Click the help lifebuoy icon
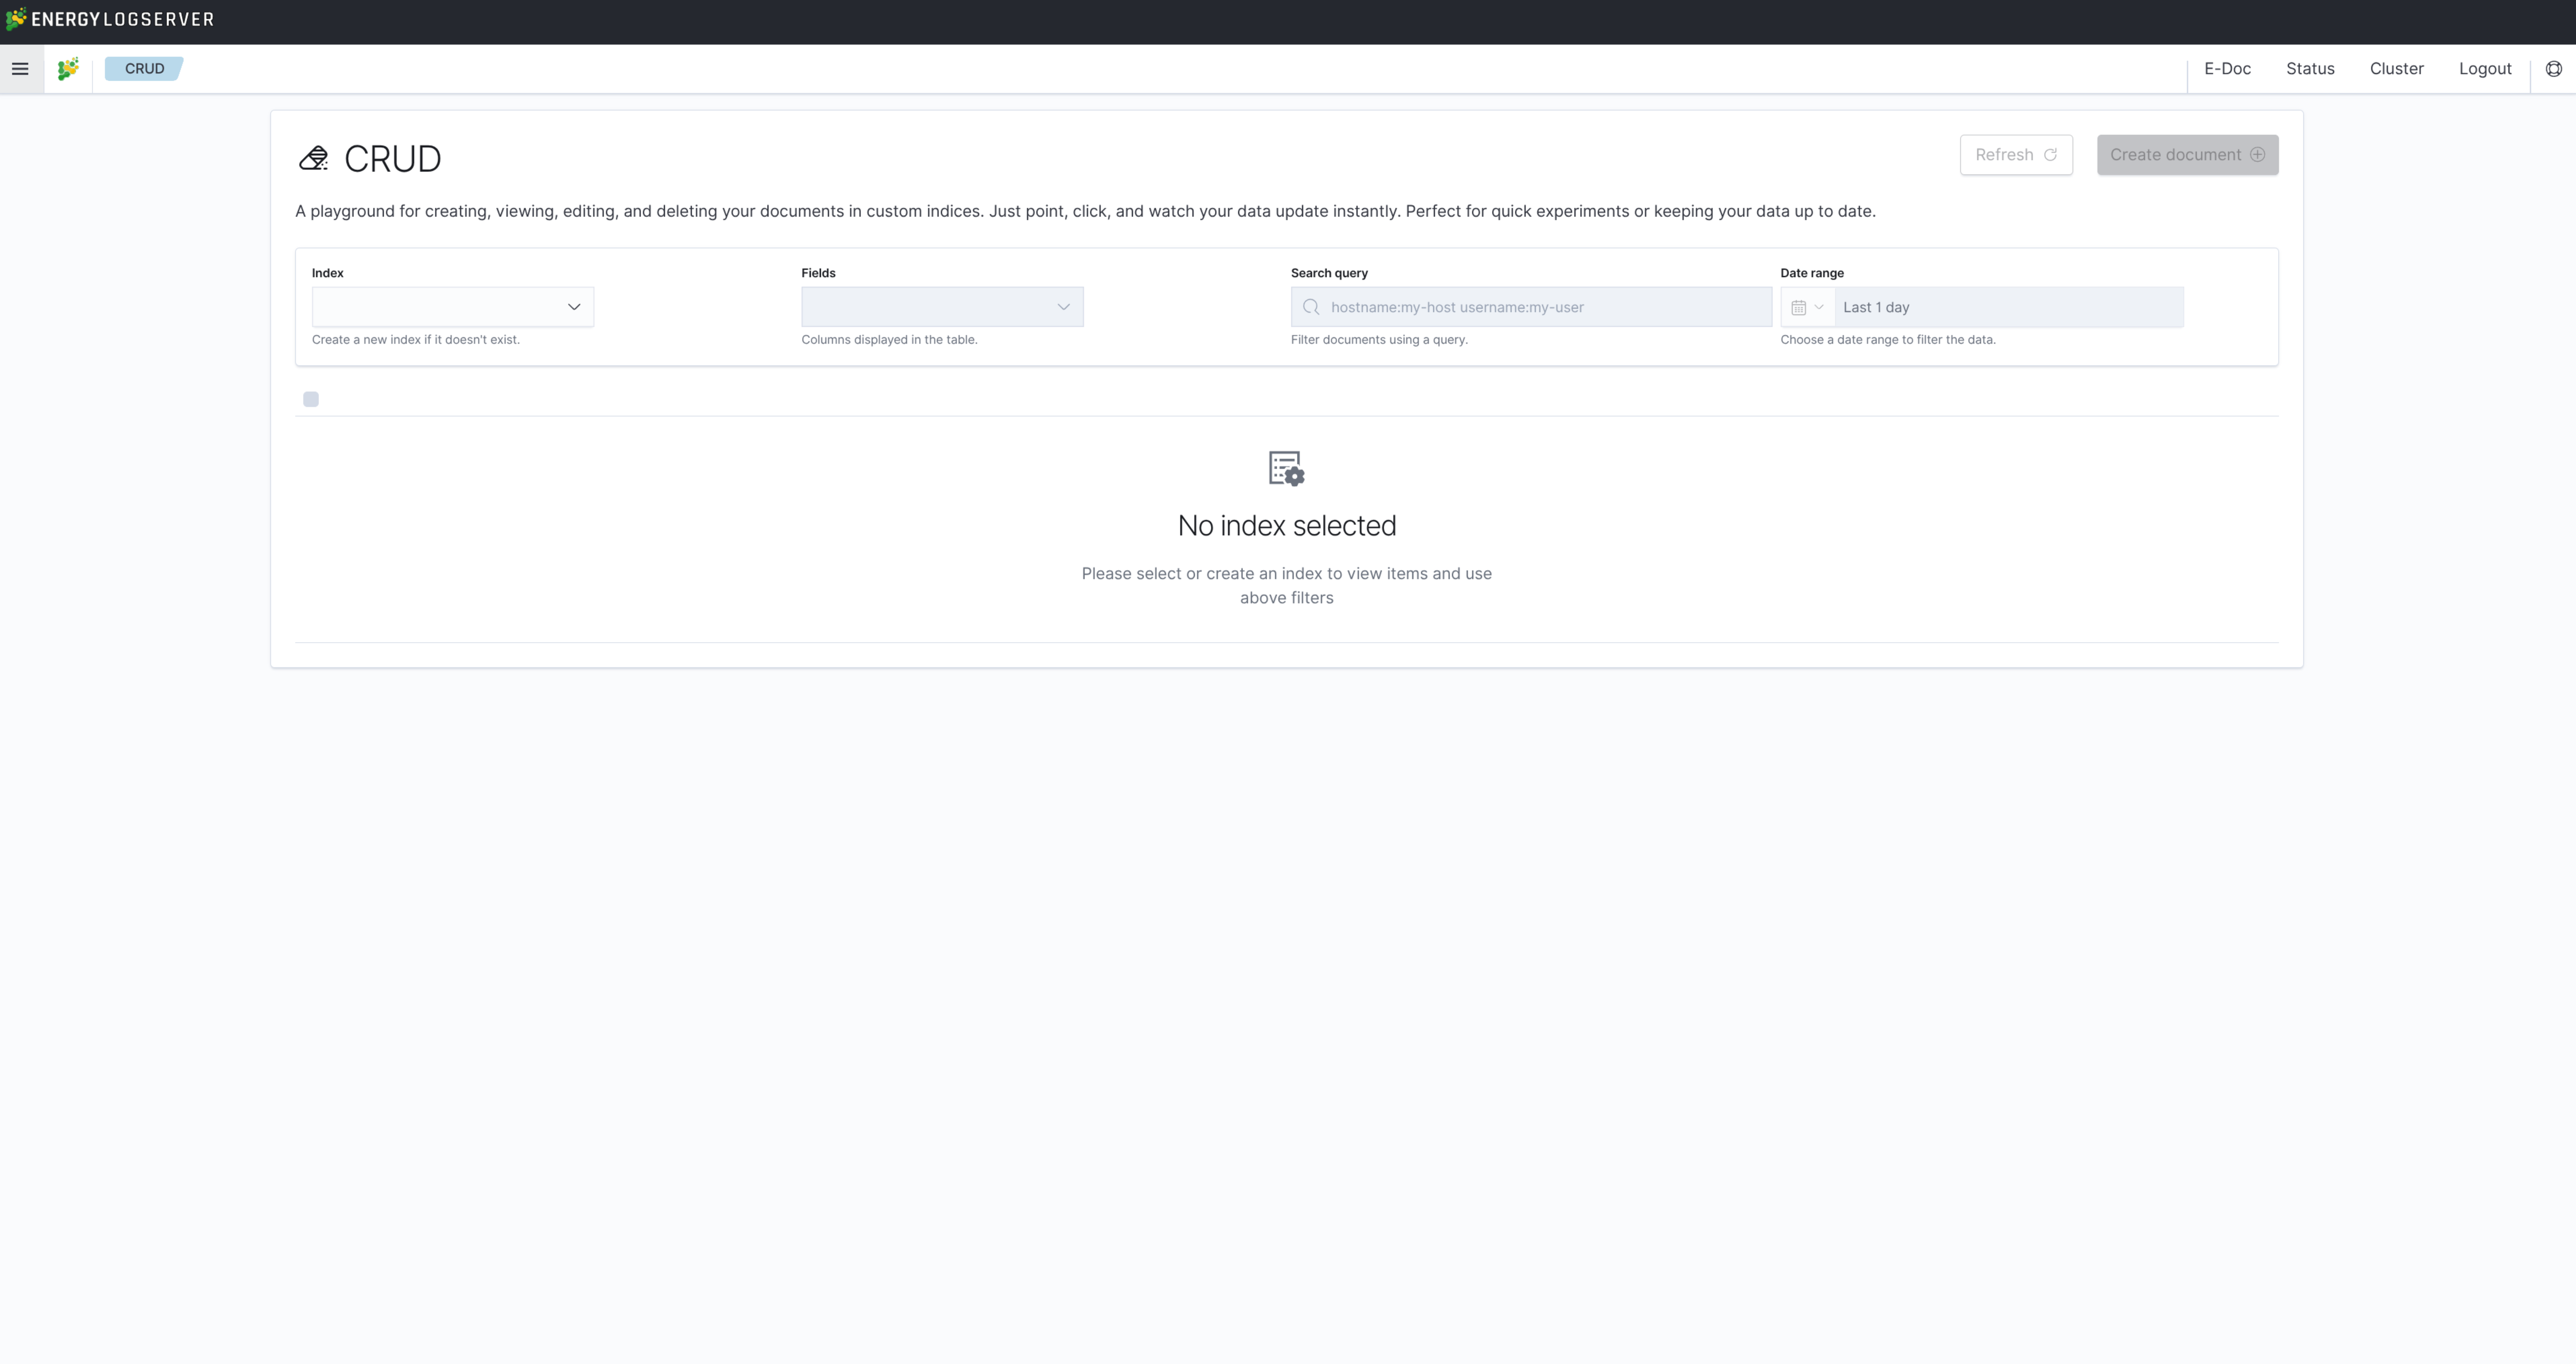Viewport: 2576px width, 1364px height. click(x=2553, y=69)
